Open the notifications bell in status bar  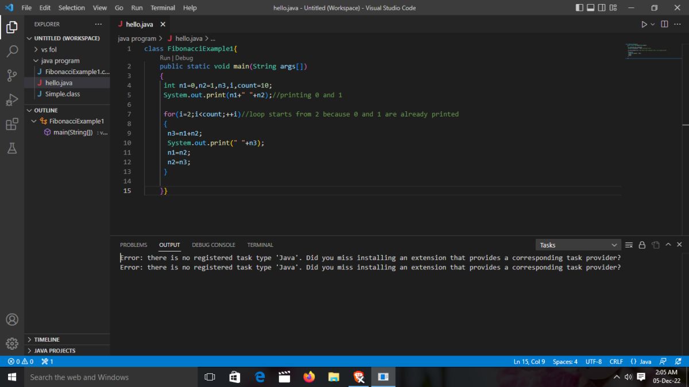(678, 362)
